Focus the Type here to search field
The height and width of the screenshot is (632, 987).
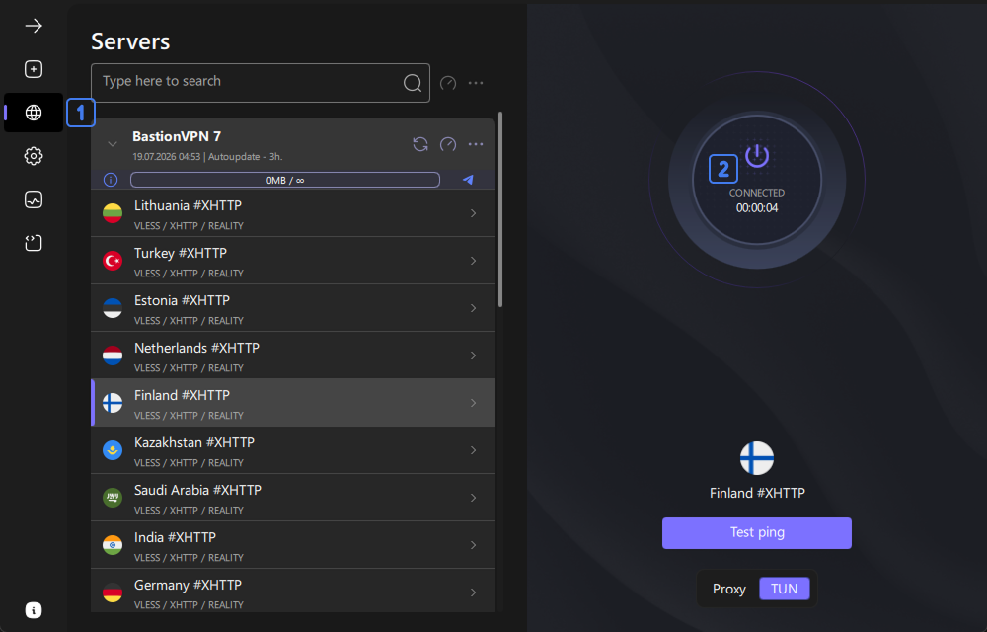[260, 83]
